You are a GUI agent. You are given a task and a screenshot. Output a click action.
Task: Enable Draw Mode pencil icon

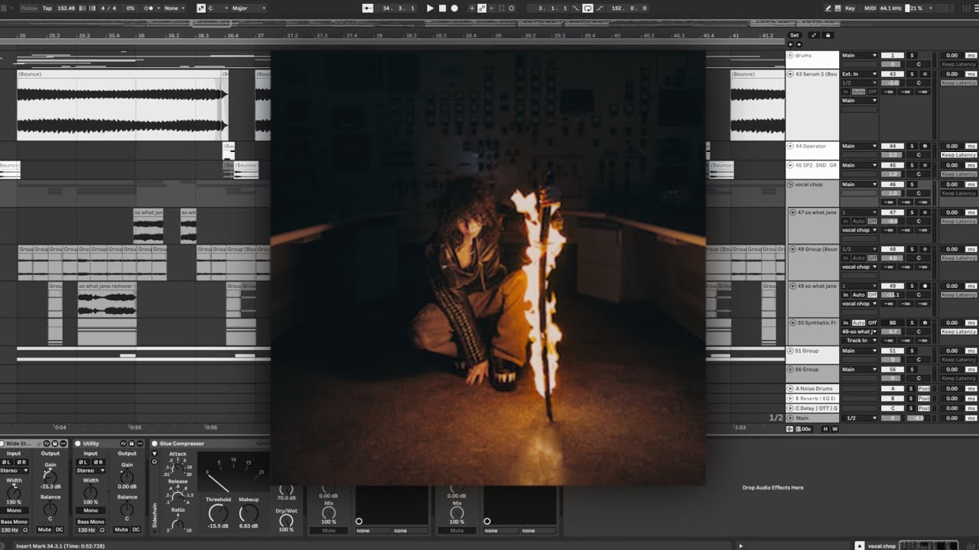[828, 8]
